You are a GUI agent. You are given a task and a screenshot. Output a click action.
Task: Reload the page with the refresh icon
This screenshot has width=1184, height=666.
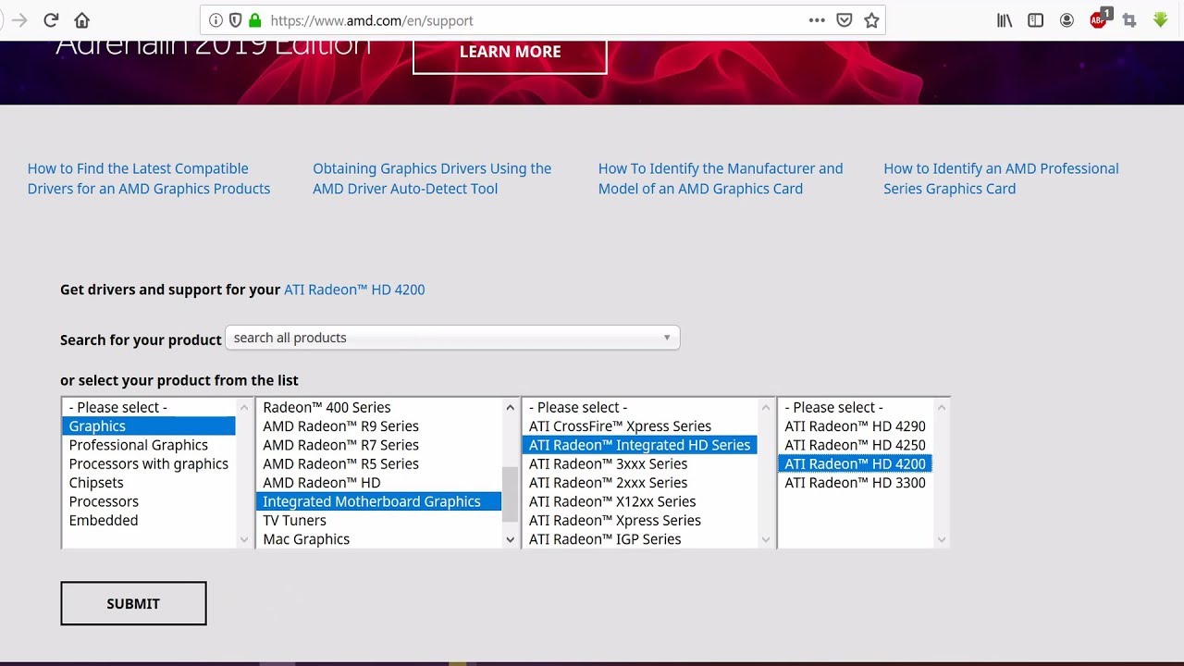pos(51,20)
